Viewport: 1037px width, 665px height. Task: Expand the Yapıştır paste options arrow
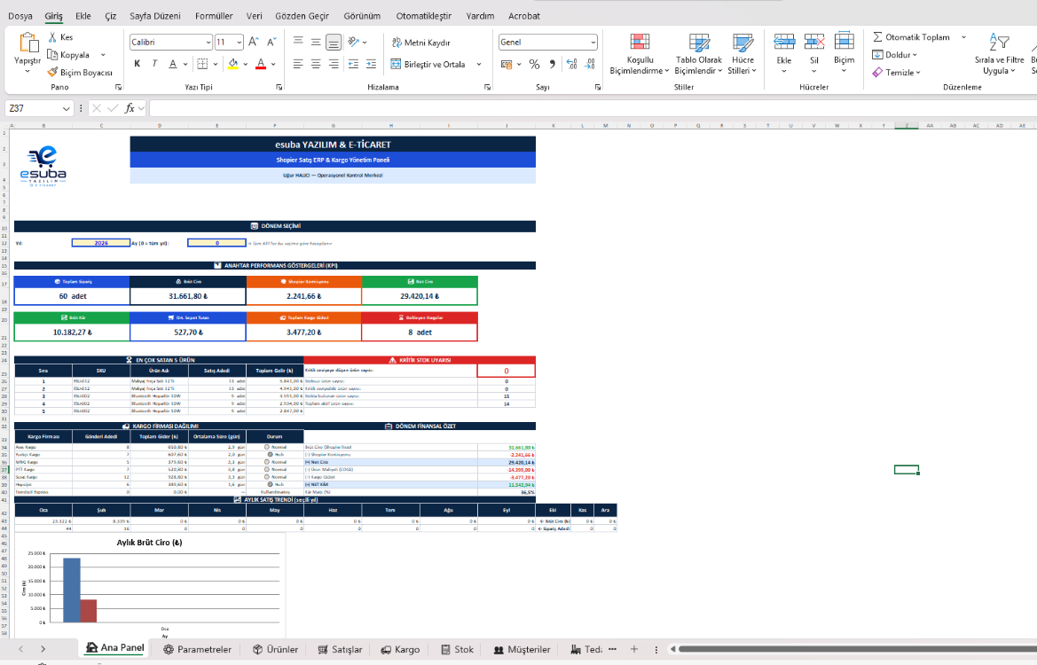(27, 71)
